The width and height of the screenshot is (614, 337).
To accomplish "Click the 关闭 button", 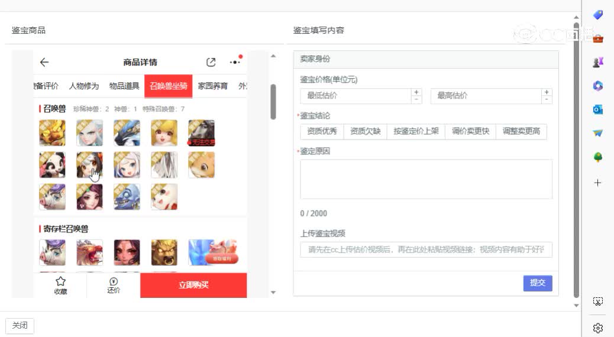I will click(x=20, y=325).
